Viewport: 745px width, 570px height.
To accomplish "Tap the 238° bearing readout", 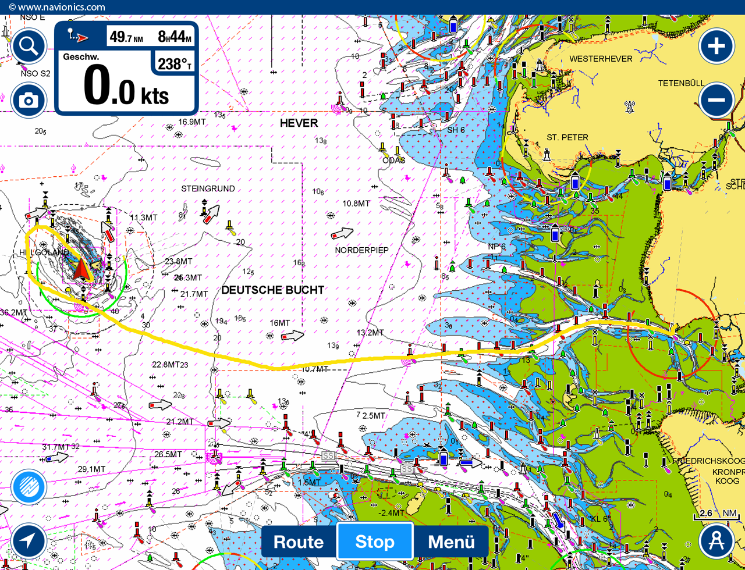I will pos(175,64).
